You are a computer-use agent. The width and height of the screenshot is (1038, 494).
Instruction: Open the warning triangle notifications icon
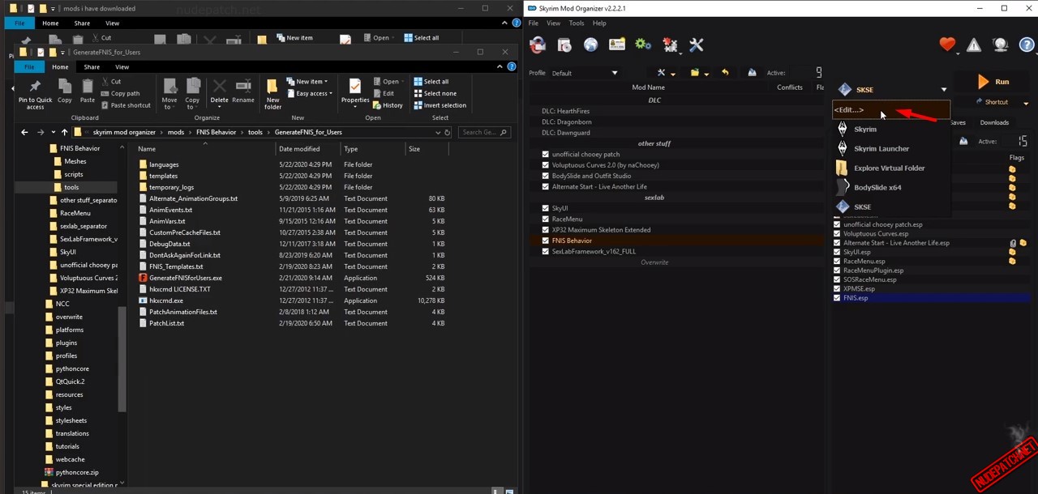[973, 45]
